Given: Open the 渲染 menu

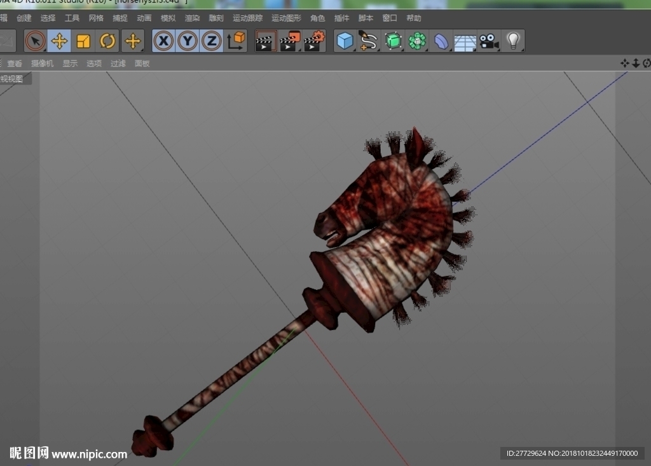Looking at the screenshot, I should [x=192, y=18].
